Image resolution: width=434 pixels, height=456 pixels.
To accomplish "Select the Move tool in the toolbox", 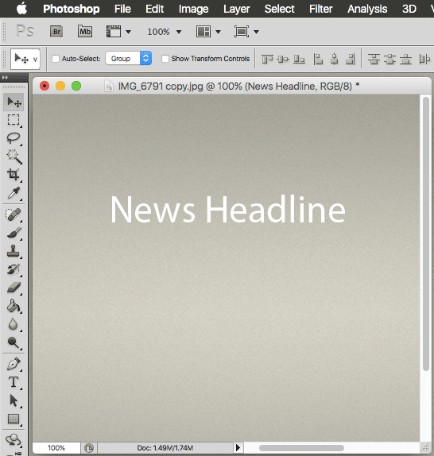I will point(14,102).
